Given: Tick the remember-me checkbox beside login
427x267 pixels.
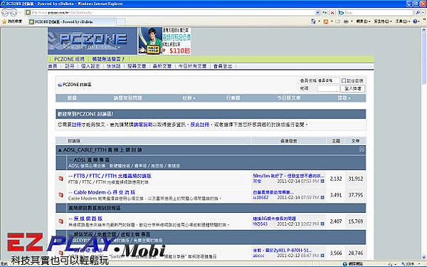Looking at the screenshot, I should tap(344, 80).
